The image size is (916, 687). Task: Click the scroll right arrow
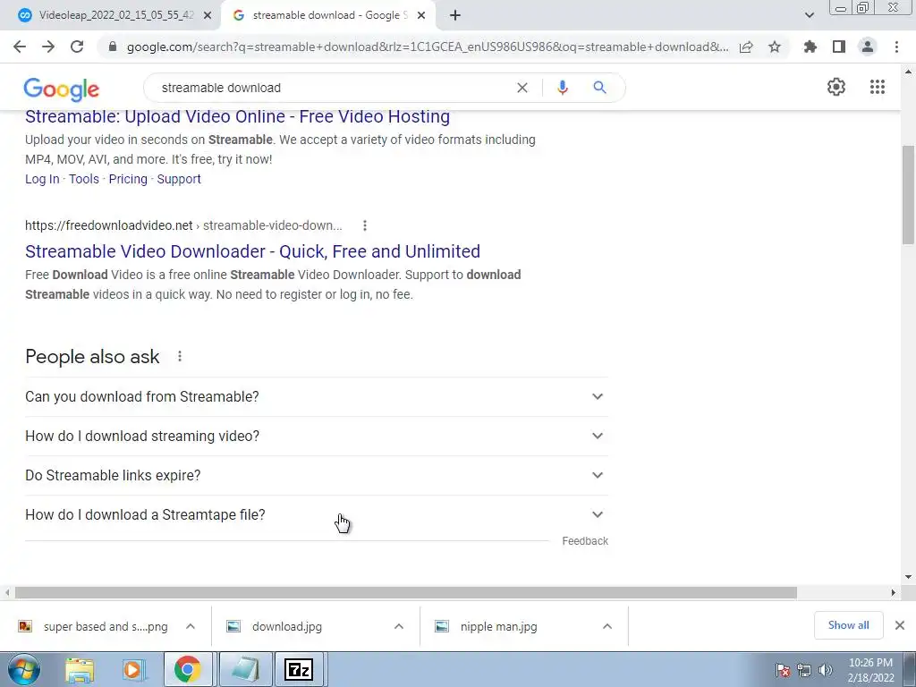894,593
